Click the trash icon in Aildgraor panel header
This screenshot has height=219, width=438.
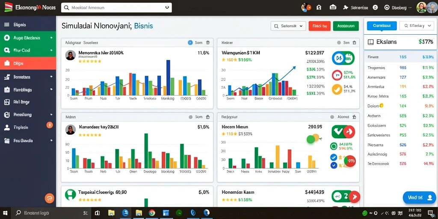pos(207,43)
